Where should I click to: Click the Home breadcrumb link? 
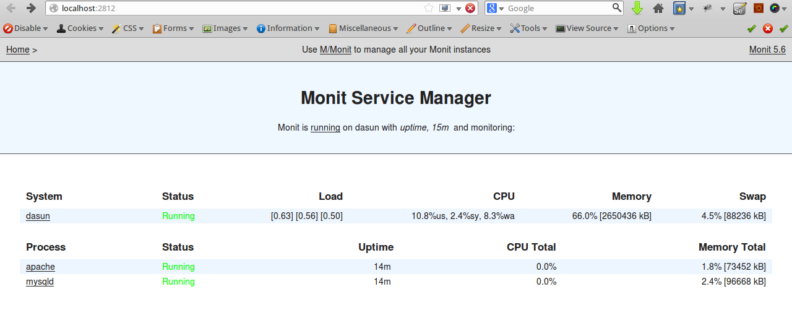(x=18, y=50)
